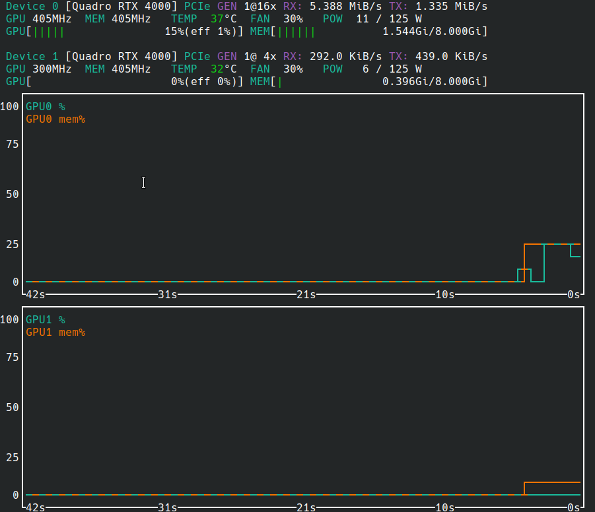This screenshot has height=512, width=595.
Task: Click the 'GPU1 mem%' legend entry
Action: click(x=55, y=333)
